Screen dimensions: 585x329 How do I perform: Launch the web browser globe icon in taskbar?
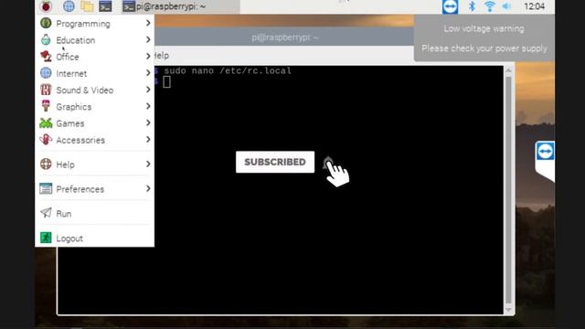pos(69,6)
